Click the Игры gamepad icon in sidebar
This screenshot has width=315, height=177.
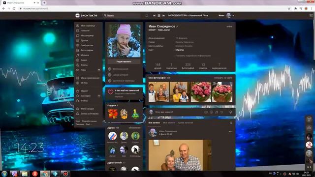point(78,70)
